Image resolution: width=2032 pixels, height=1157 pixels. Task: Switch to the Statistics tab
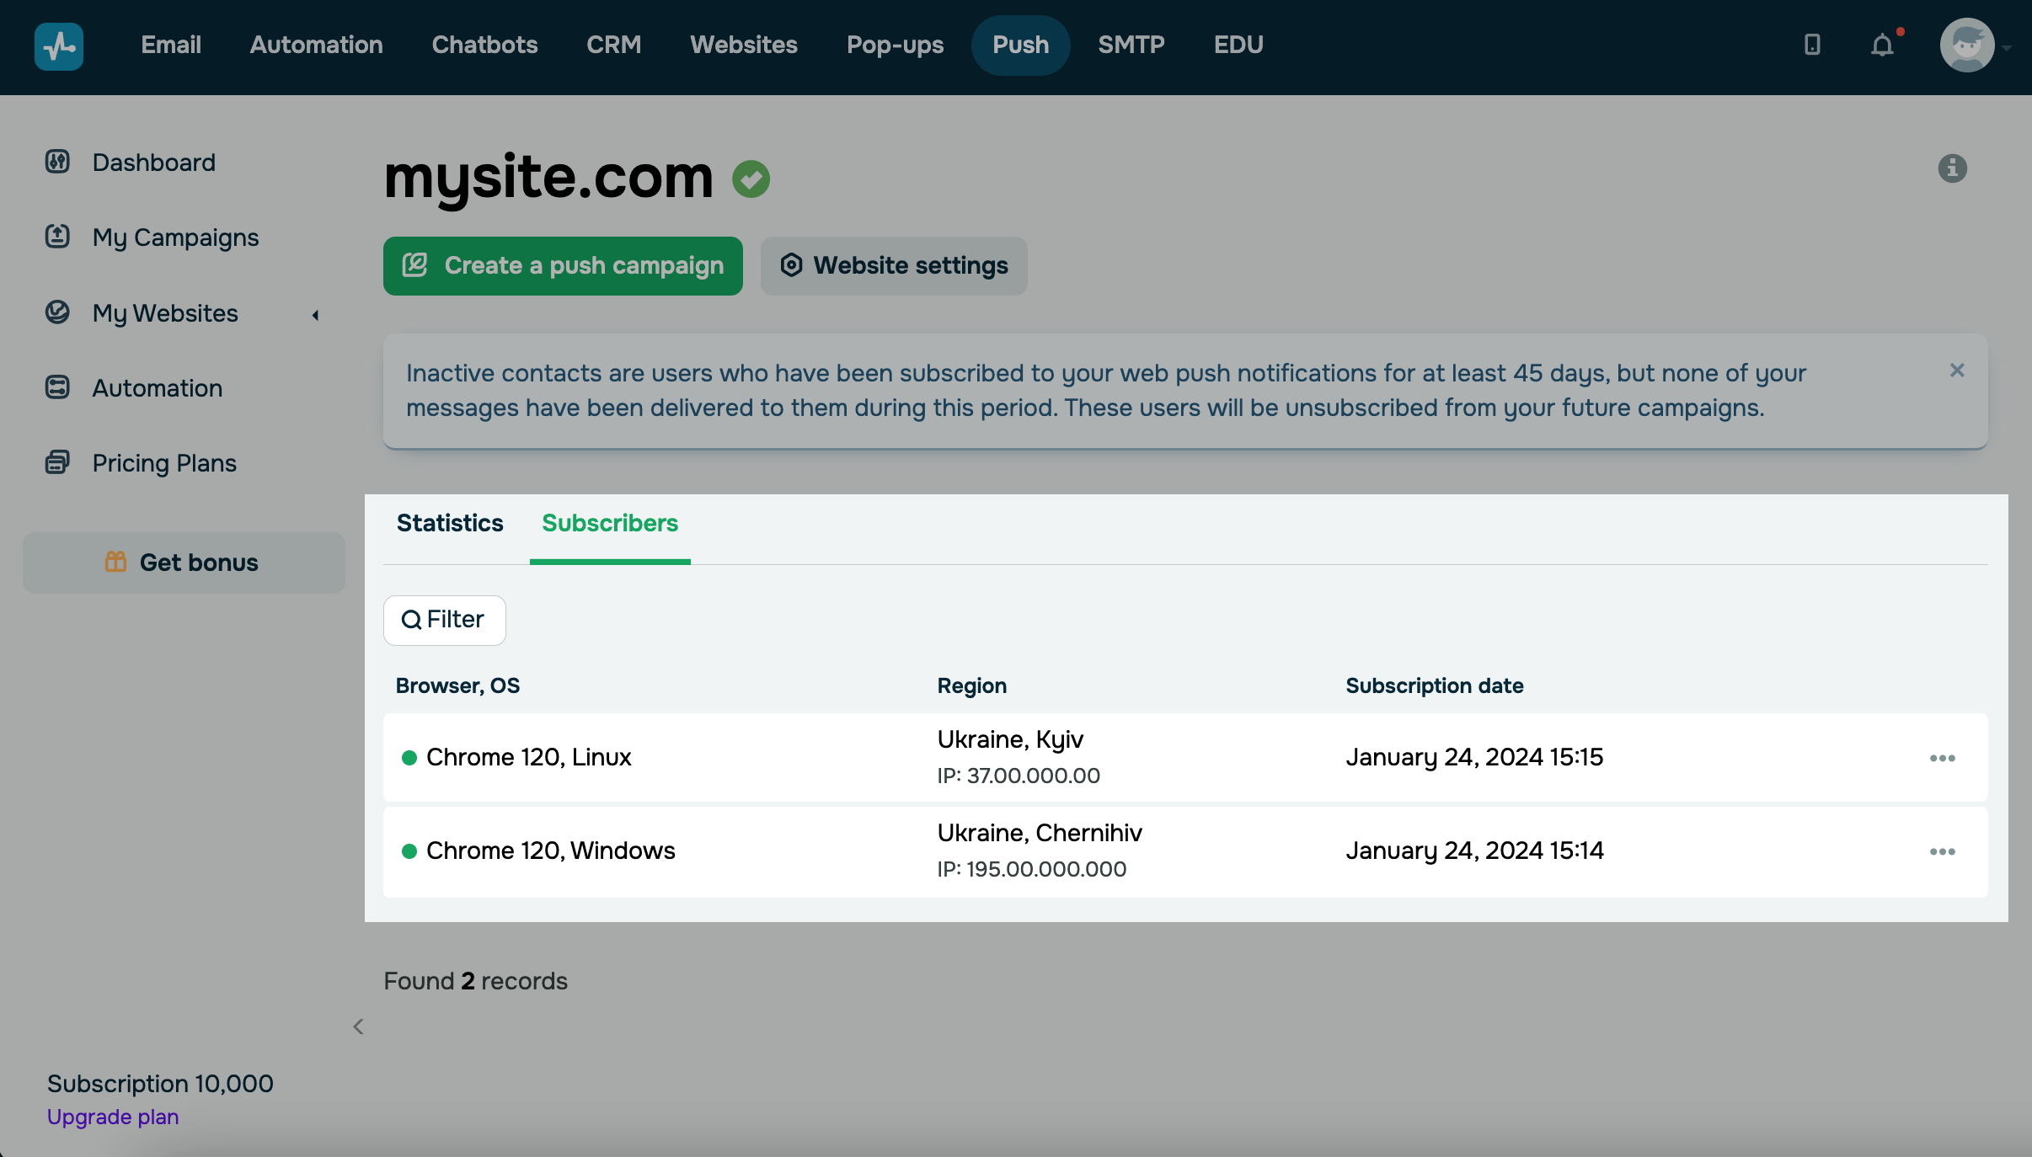(x=450, y=523)
